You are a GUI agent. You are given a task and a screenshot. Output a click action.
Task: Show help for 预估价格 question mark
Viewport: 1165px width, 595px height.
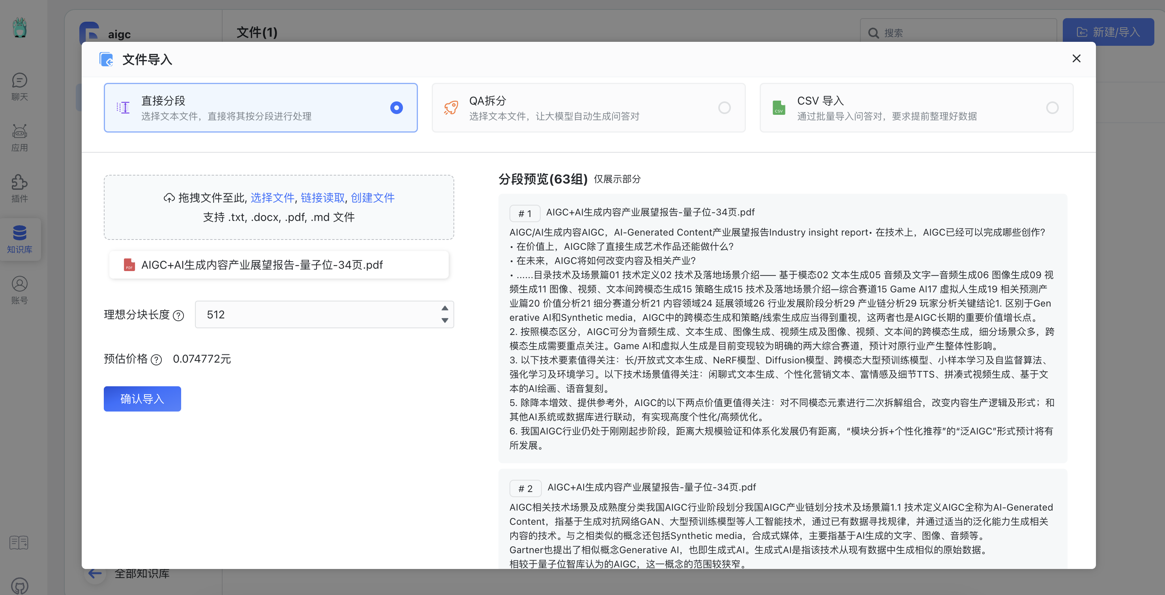coord(156,360)
